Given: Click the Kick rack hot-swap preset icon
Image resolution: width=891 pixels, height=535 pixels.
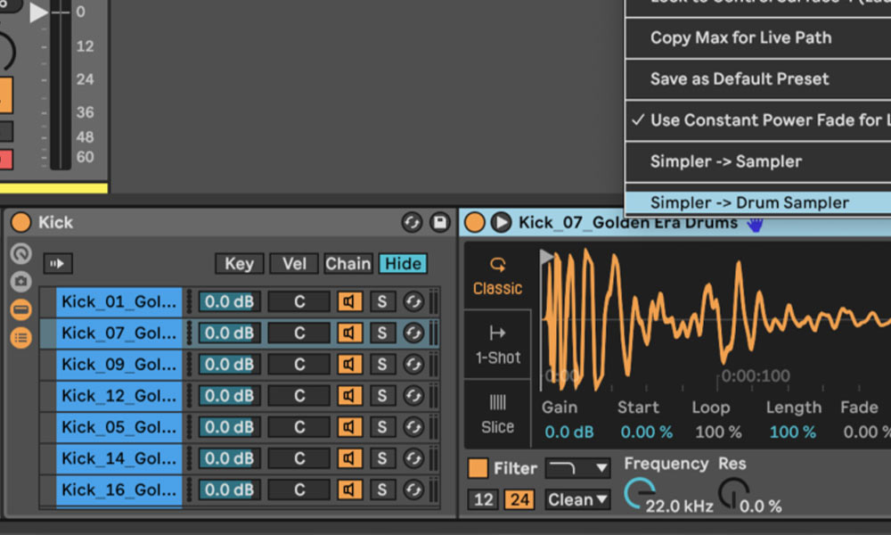Looking at the screenshot, I should [412, 222].
